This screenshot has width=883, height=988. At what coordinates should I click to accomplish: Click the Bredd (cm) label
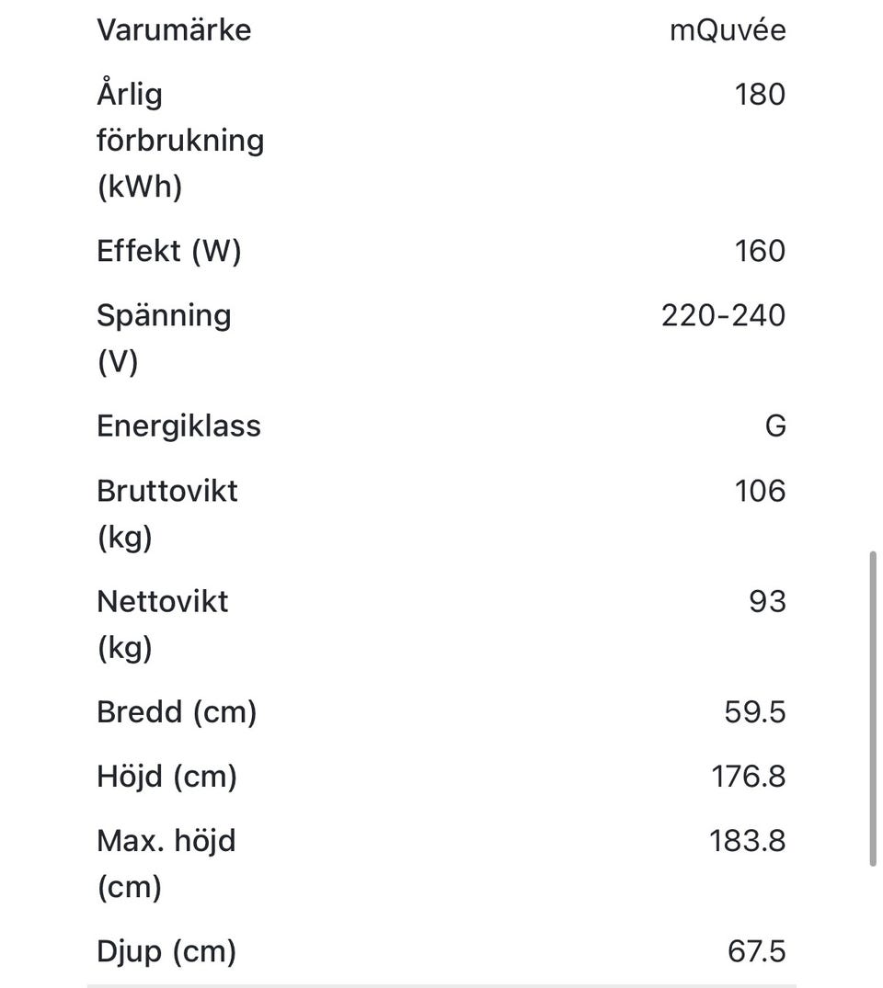tap(176, 712)
